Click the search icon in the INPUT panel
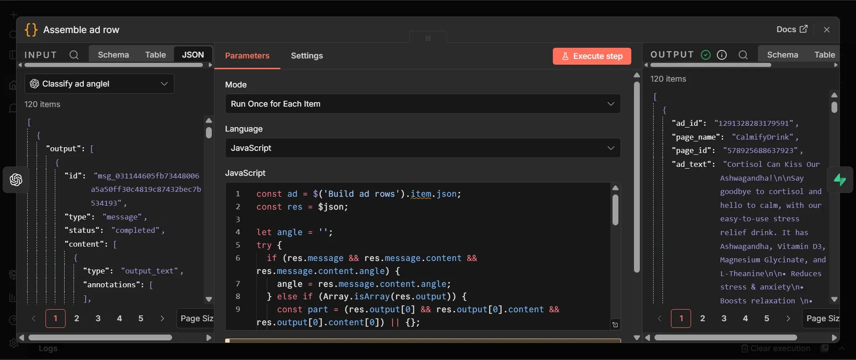 point(74,55)
